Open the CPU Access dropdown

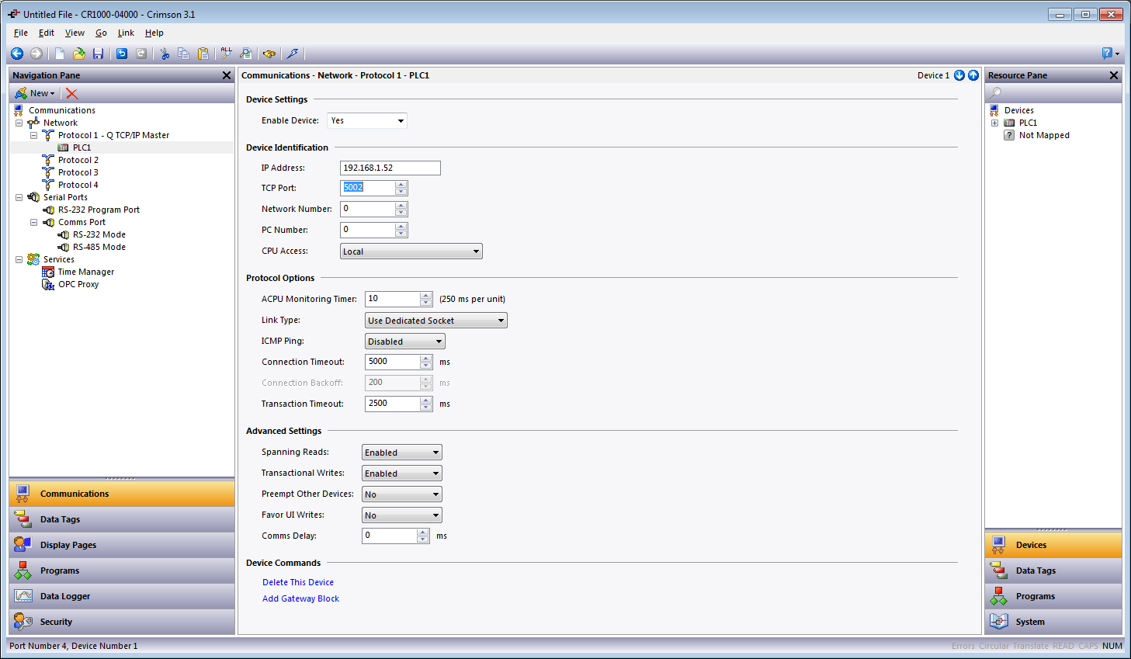click(x=411, y=251)
